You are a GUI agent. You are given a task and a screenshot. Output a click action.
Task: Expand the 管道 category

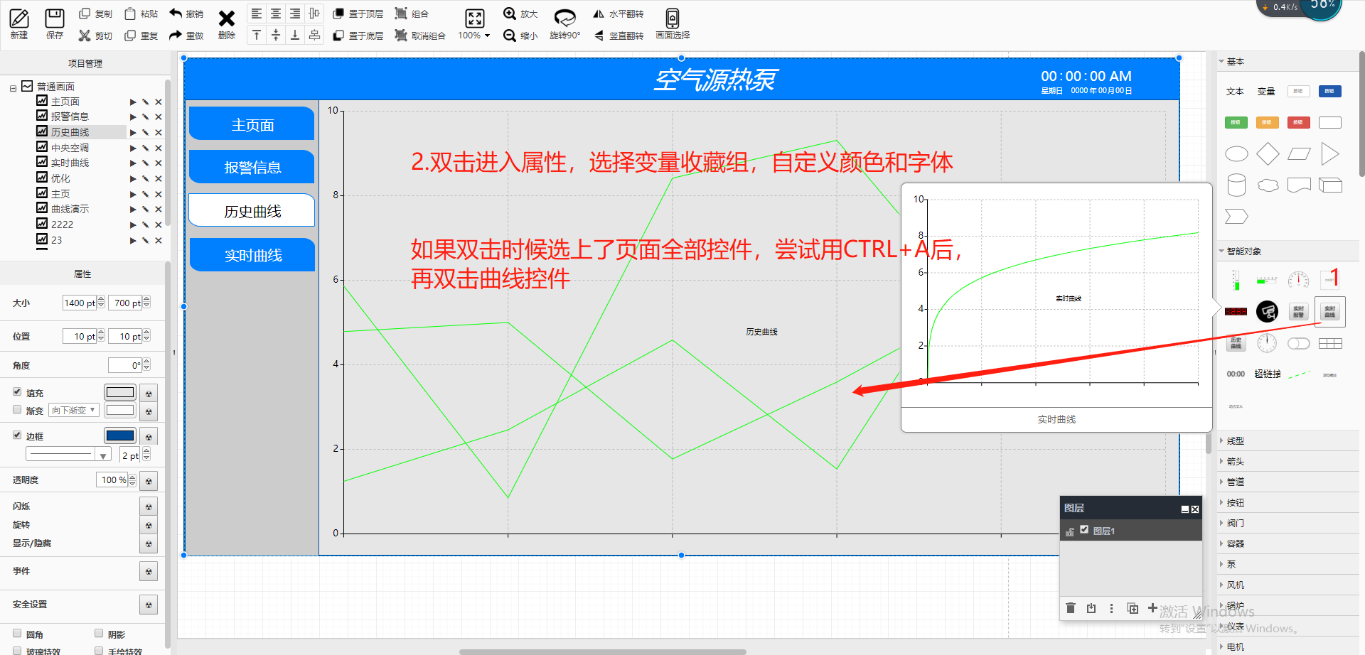(x=1236, y=482)
